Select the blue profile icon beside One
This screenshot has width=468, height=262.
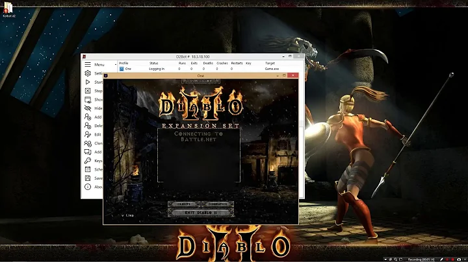[x=122, y=69]
